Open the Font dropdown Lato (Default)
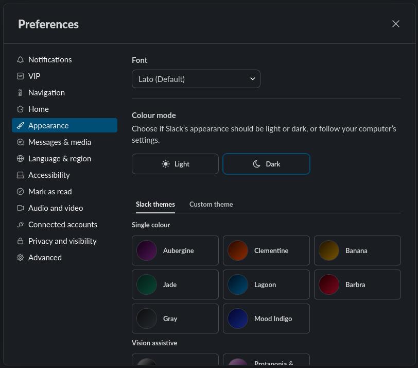 (x=196, y=79)
